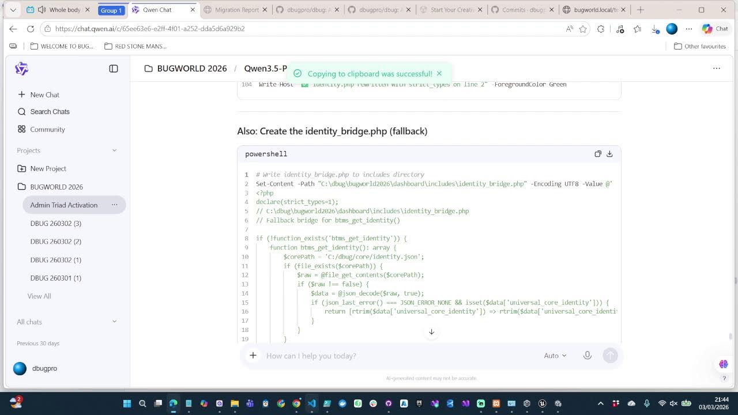Open Windows taskbar search
This screenshot has height=415, width=738.
(x=142, y=403)
